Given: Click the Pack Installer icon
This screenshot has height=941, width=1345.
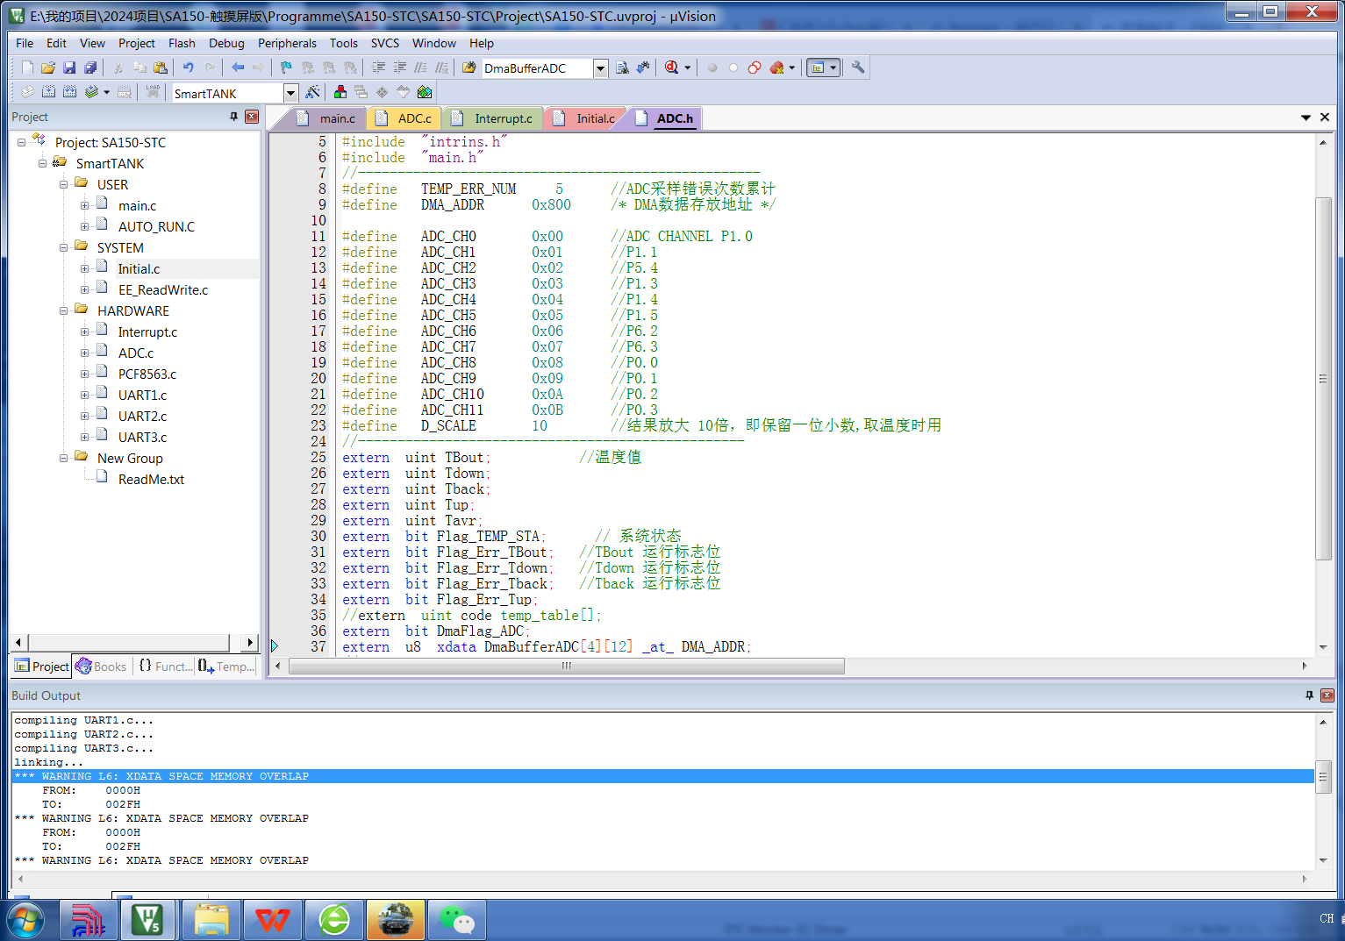Looking at the screenshot, I should click(x=425, y=92).
